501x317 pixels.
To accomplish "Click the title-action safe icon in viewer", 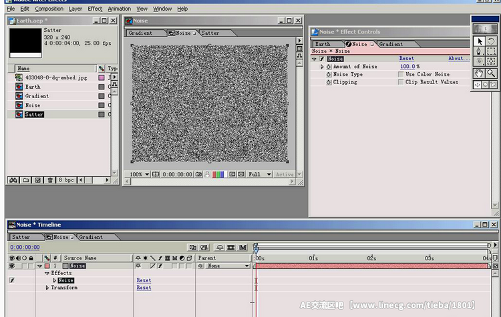I will tap(156, 174).
